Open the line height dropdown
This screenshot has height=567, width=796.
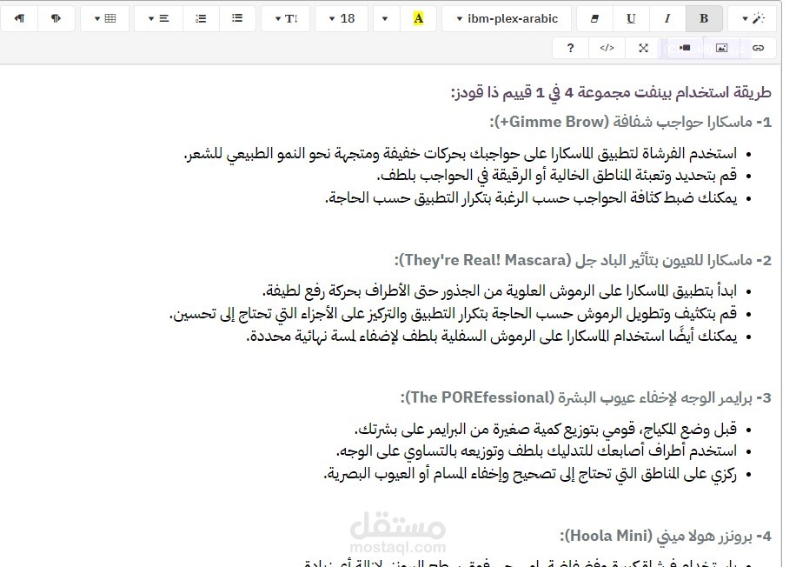point(285,18)
